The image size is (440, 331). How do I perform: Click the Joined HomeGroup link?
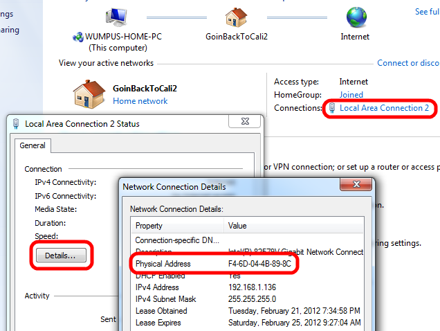click(x=351, y=95)
